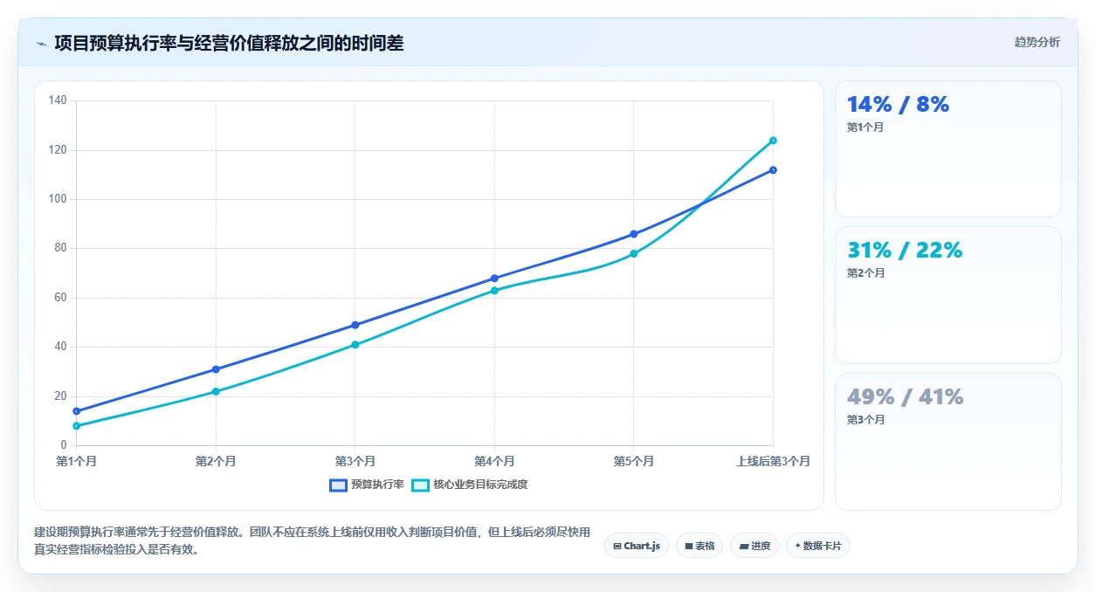The image size is (1096, 592).
Task: Click the 20 y-axis value
Action: point(60,396)
